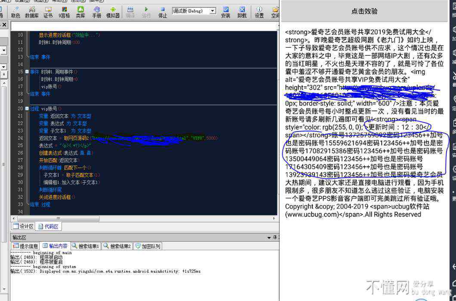Switch to the 提示信息 output tab
This screenshot has height=301, width=456.
coord(25,246)
